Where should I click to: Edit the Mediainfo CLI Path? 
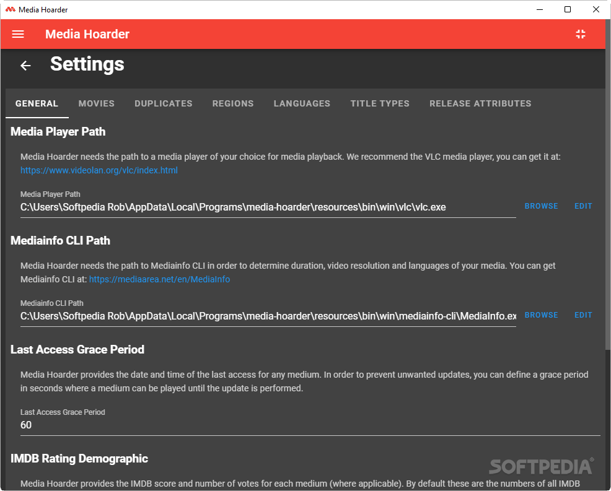tap(583, 315)
